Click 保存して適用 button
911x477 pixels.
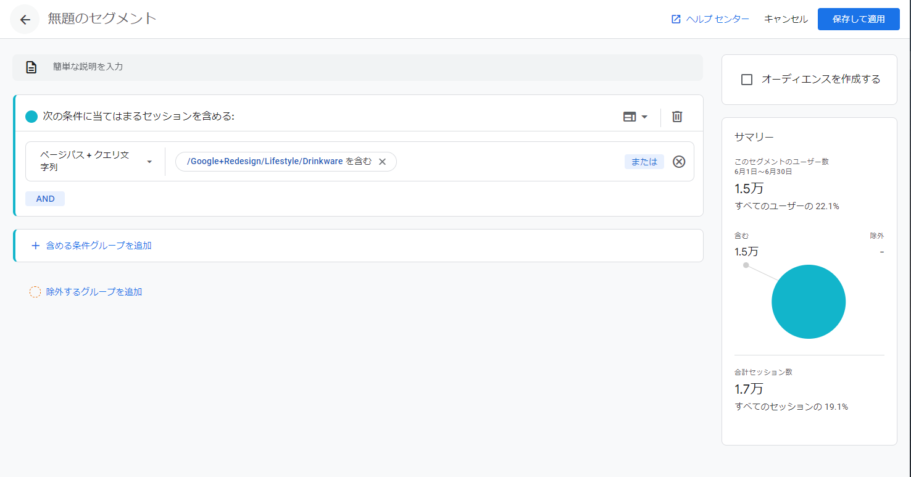click(858, 19)
